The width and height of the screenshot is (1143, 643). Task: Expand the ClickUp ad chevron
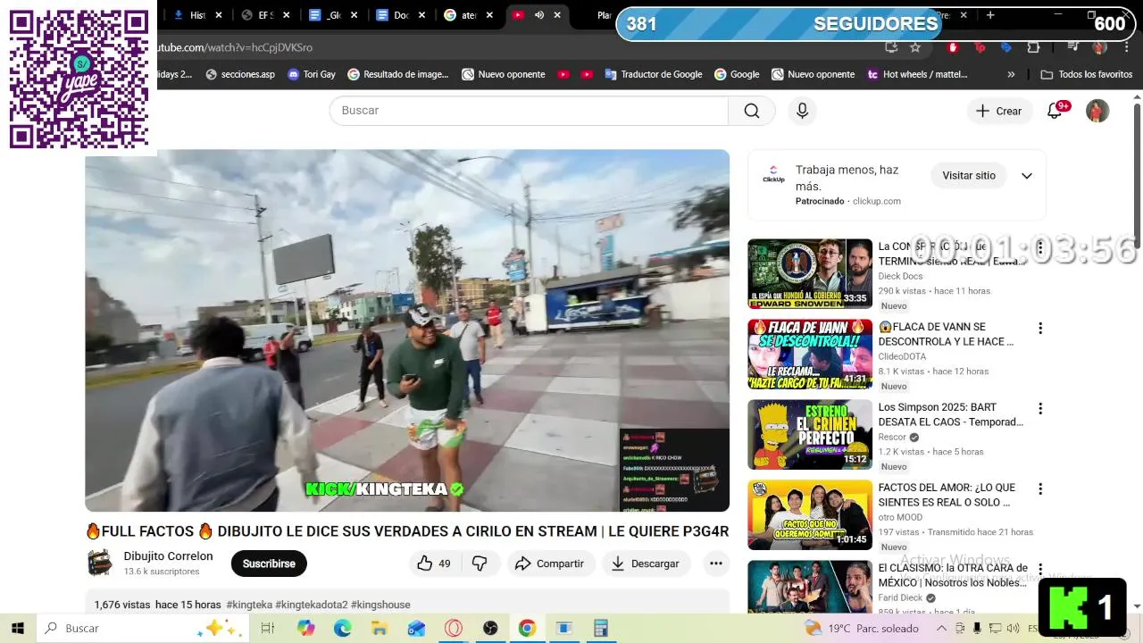1027,176
